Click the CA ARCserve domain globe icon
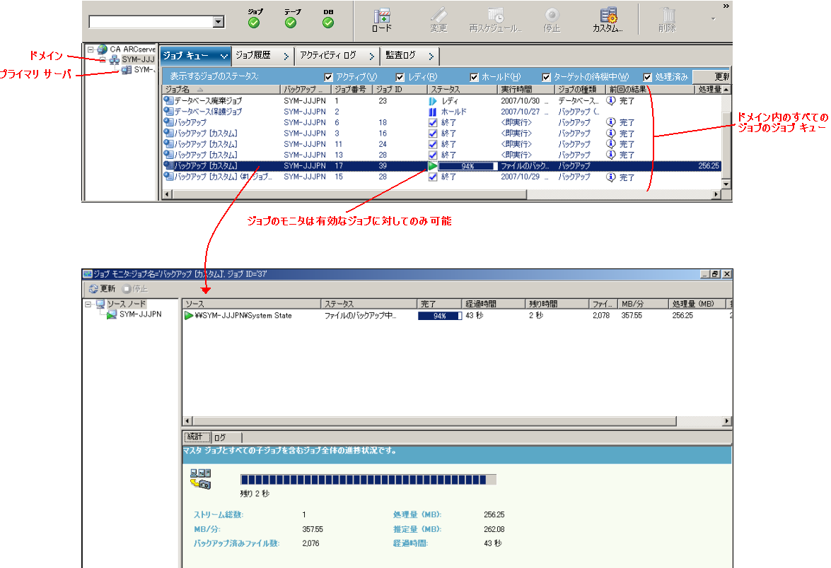831x568 pixels. pos(103,49)
